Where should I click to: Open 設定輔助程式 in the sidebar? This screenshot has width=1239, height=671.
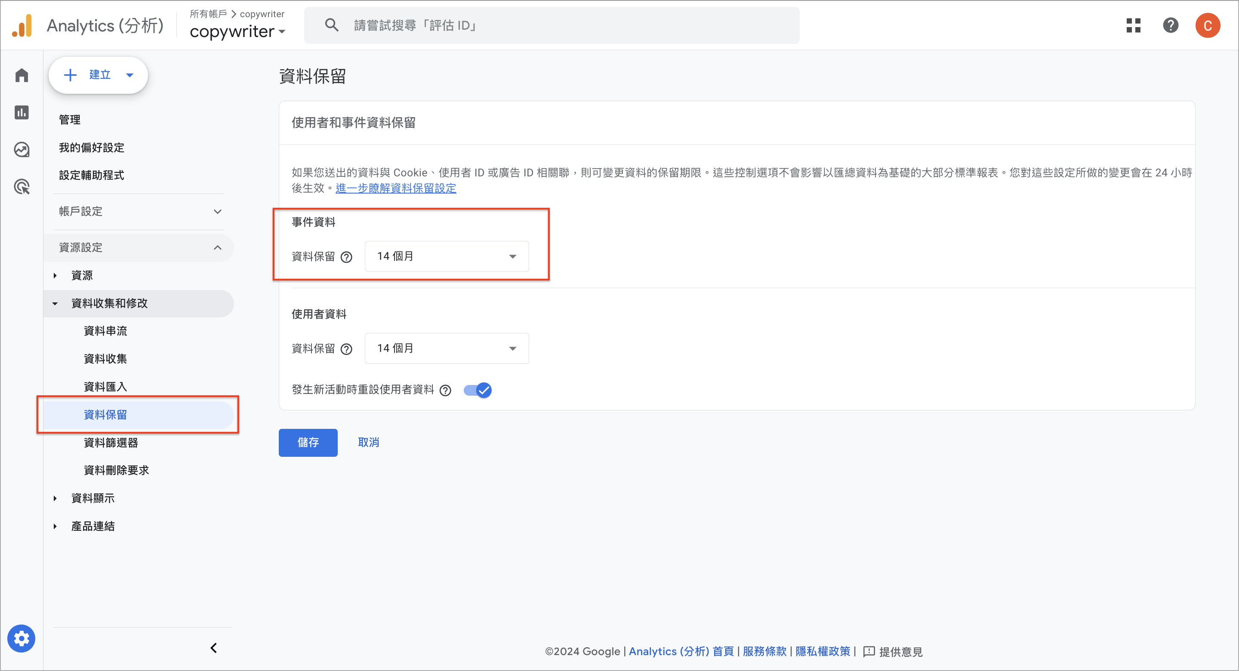click(91, 175)
